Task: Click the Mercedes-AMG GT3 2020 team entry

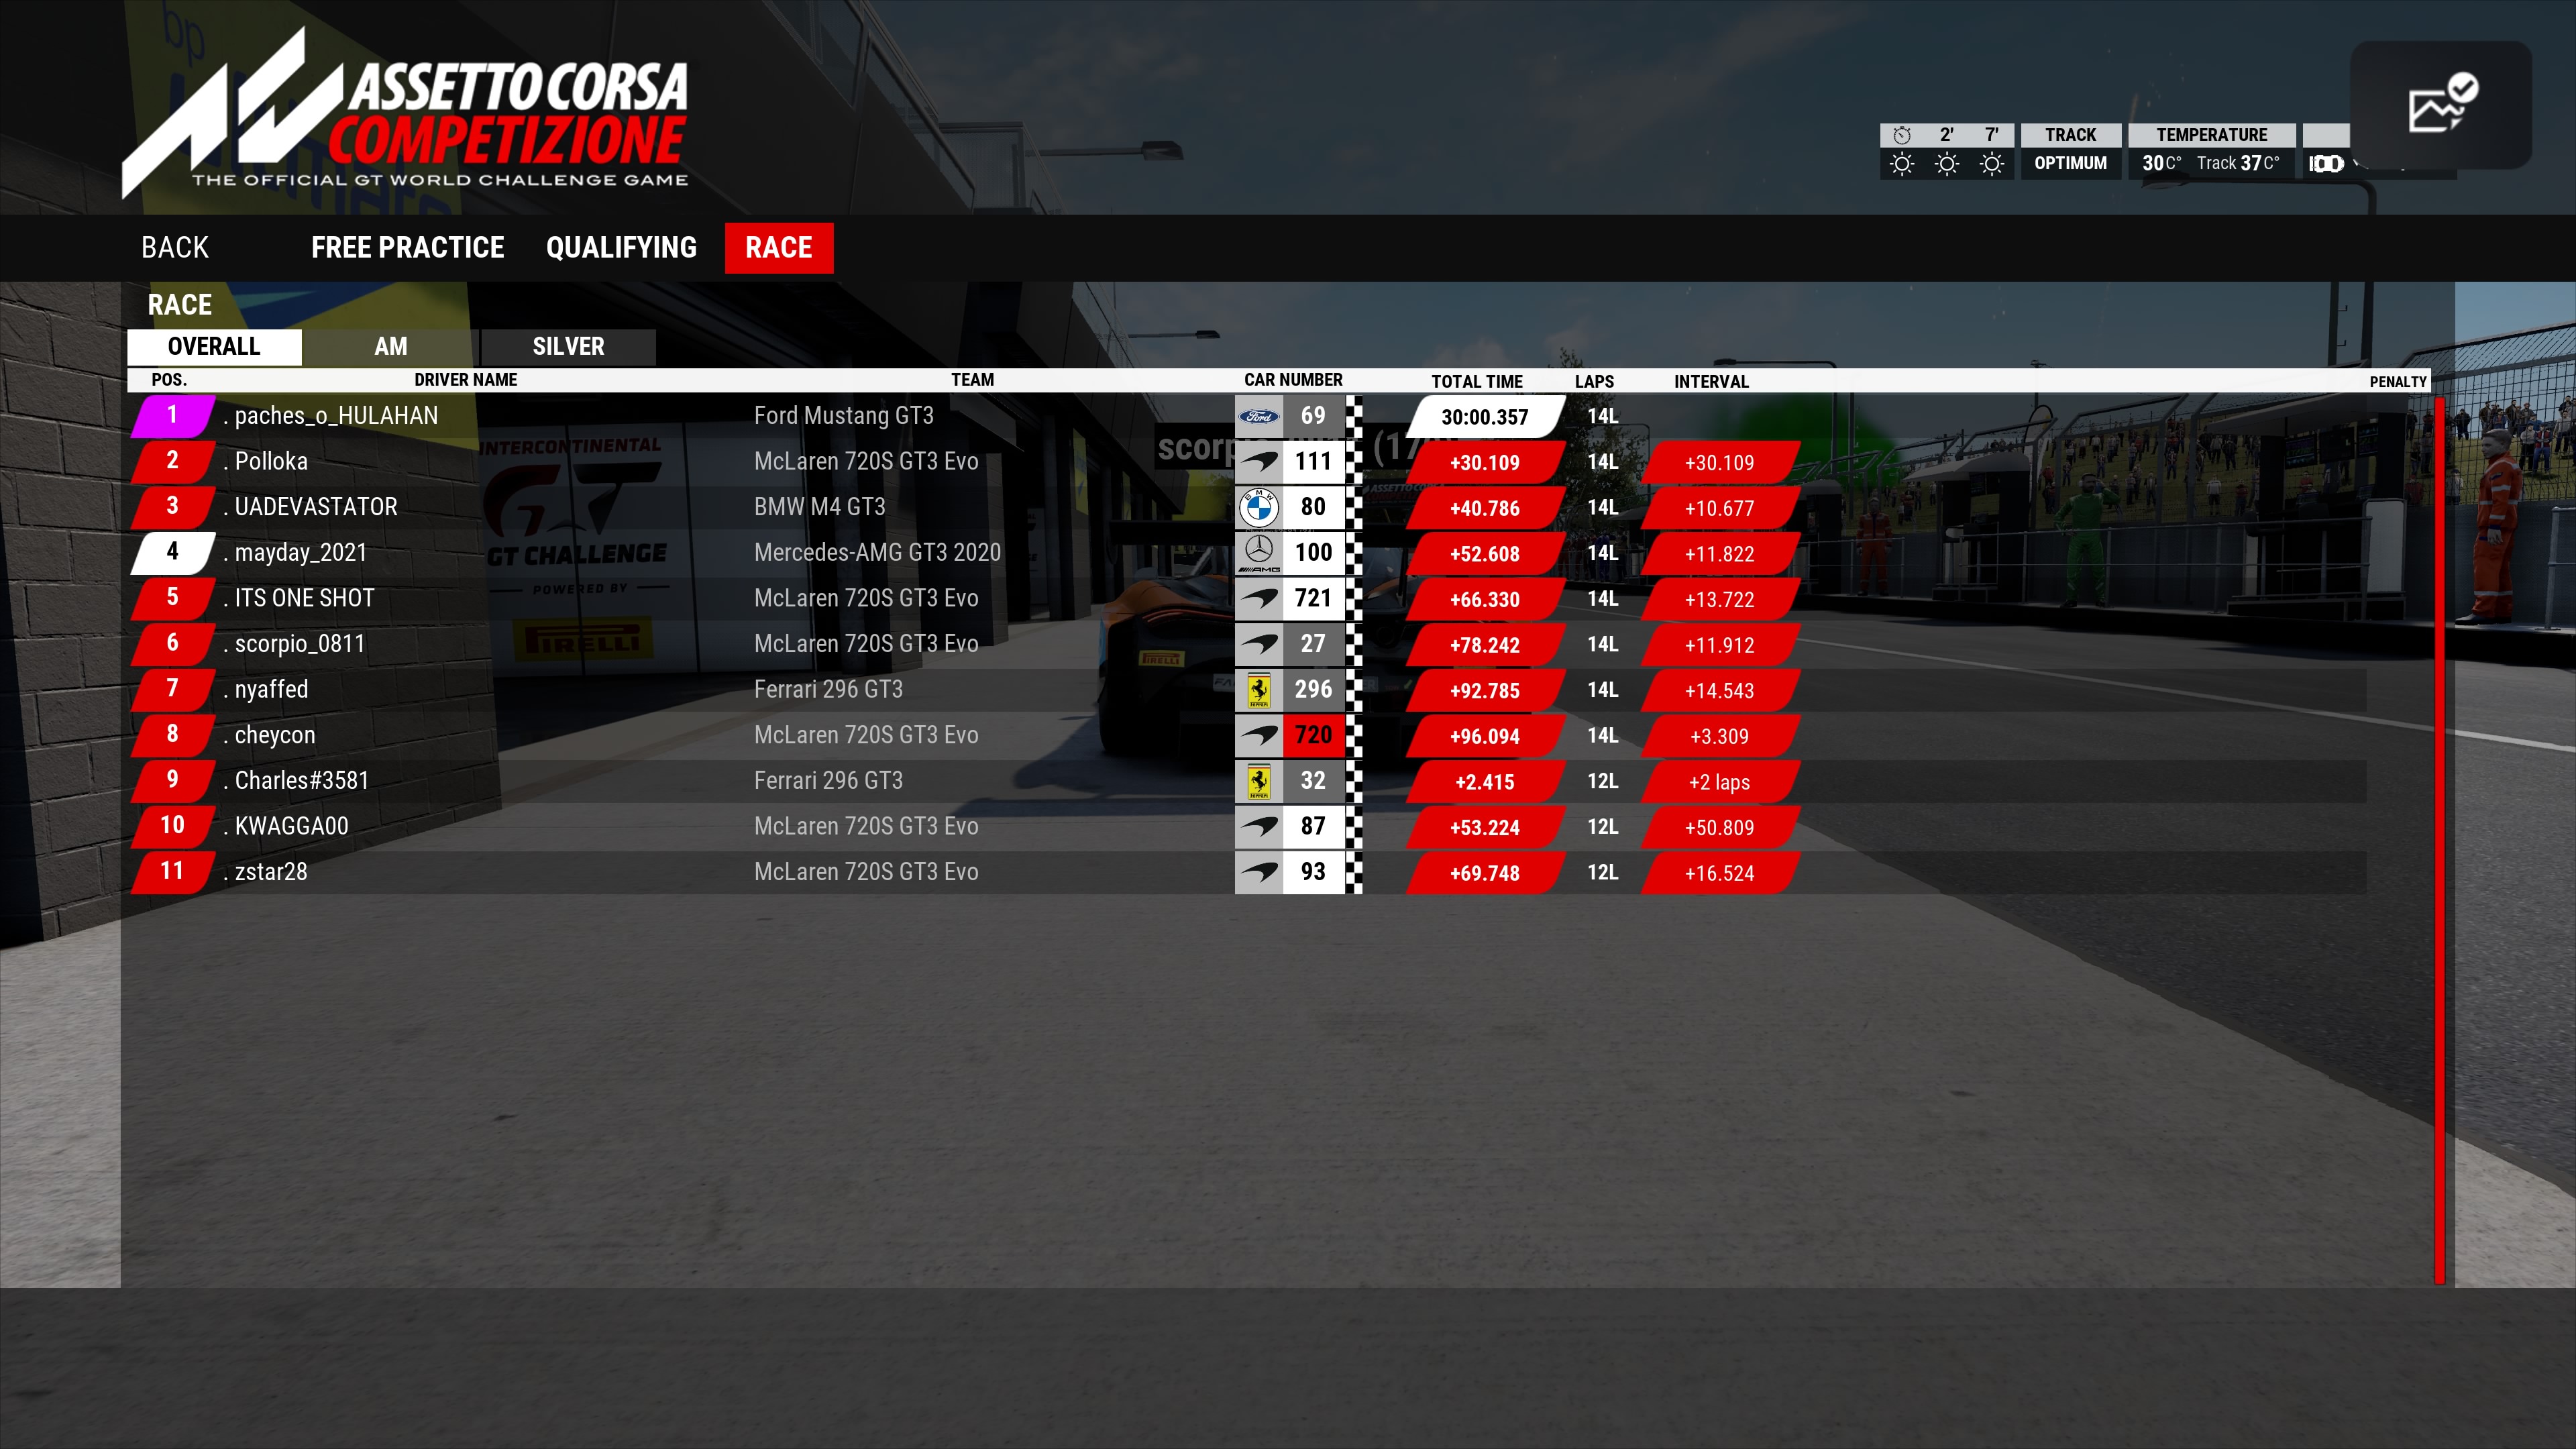Action: (x=877, y=553)
